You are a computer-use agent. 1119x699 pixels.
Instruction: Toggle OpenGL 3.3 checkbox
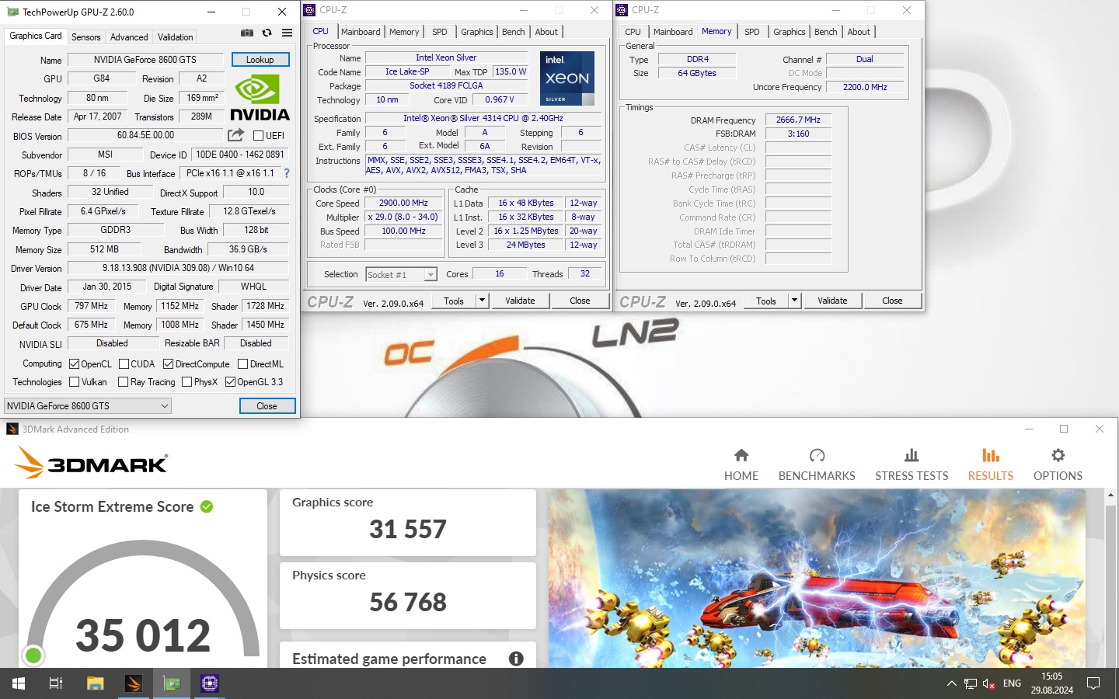click(x=230, y=382)
